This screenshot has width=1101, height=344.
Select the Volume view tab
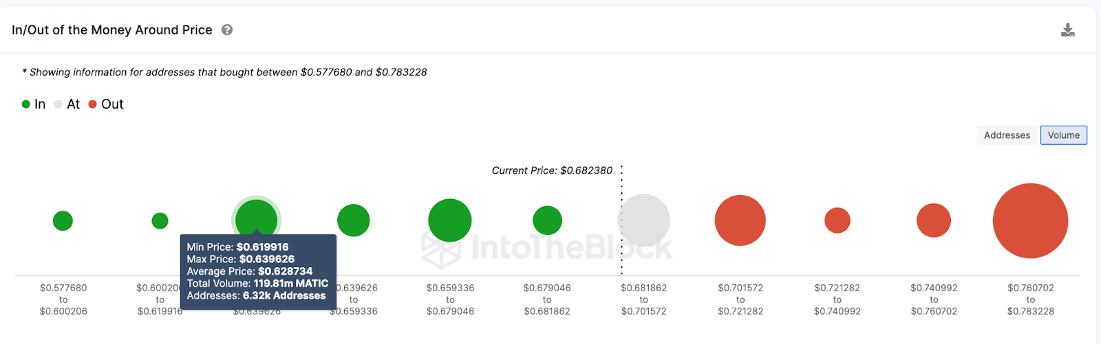(1064, 135)
